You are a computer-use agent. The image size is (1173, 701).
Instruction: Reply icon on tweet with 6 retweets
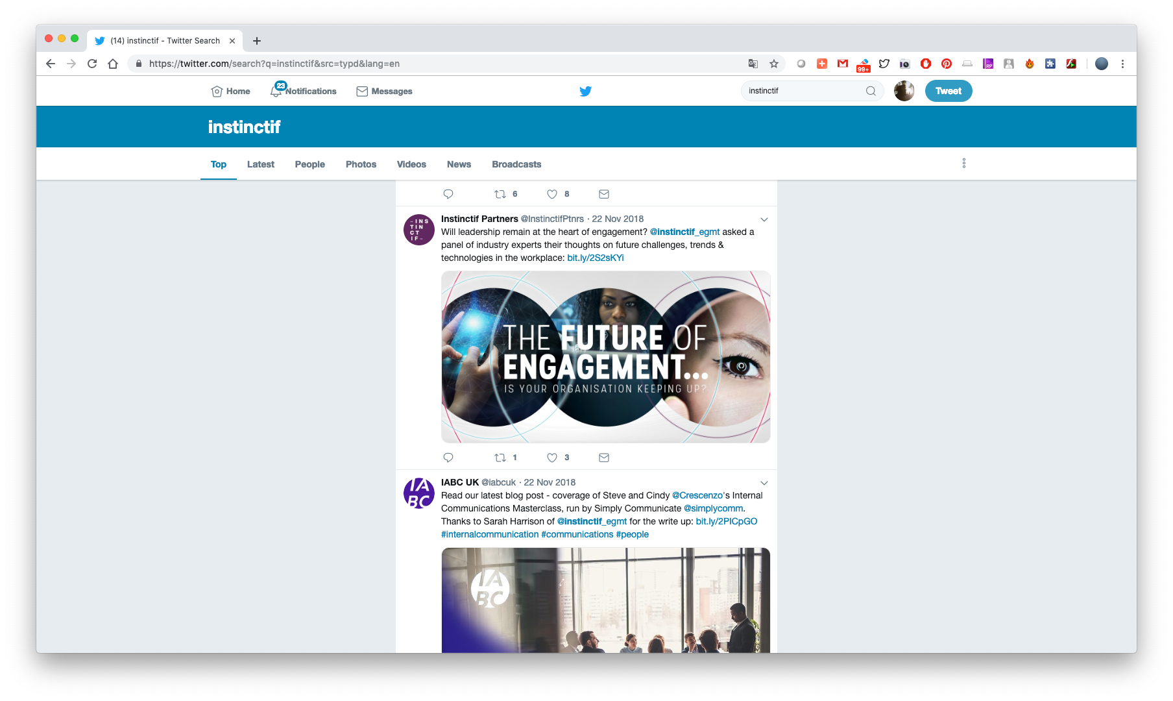pyautogui.click(x=448, y=194)
